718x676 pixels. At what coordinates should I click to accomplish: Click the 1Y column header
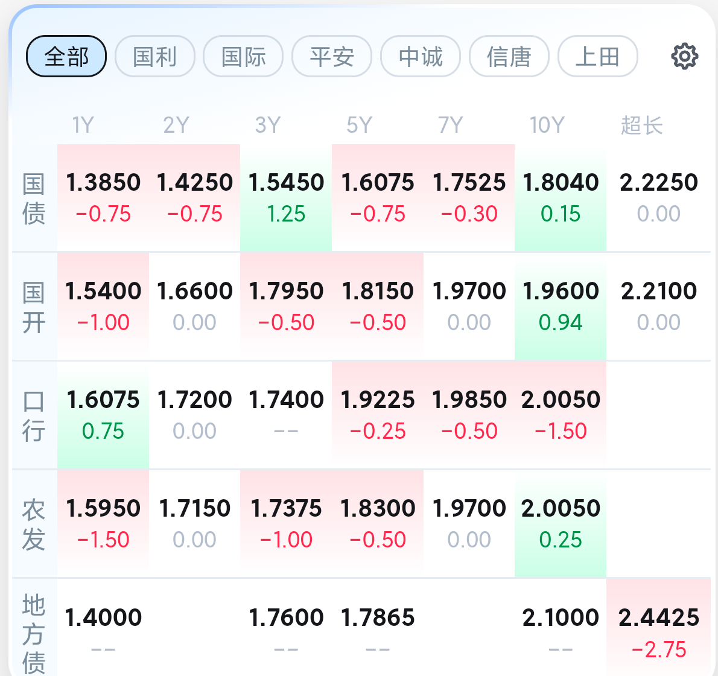pyautogui.click(x=83, y=126)
